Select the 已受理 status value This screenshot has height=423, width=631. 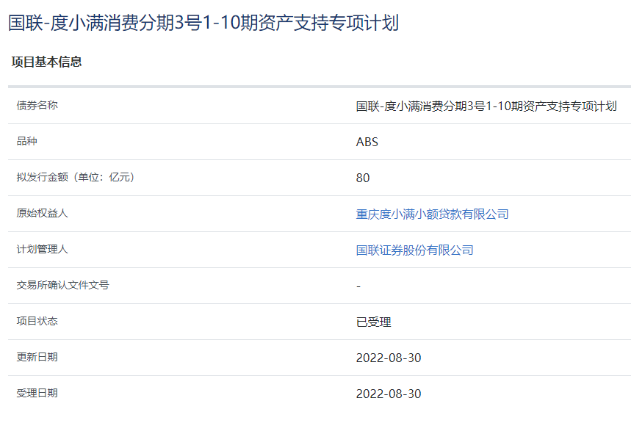tap(374, 322)
